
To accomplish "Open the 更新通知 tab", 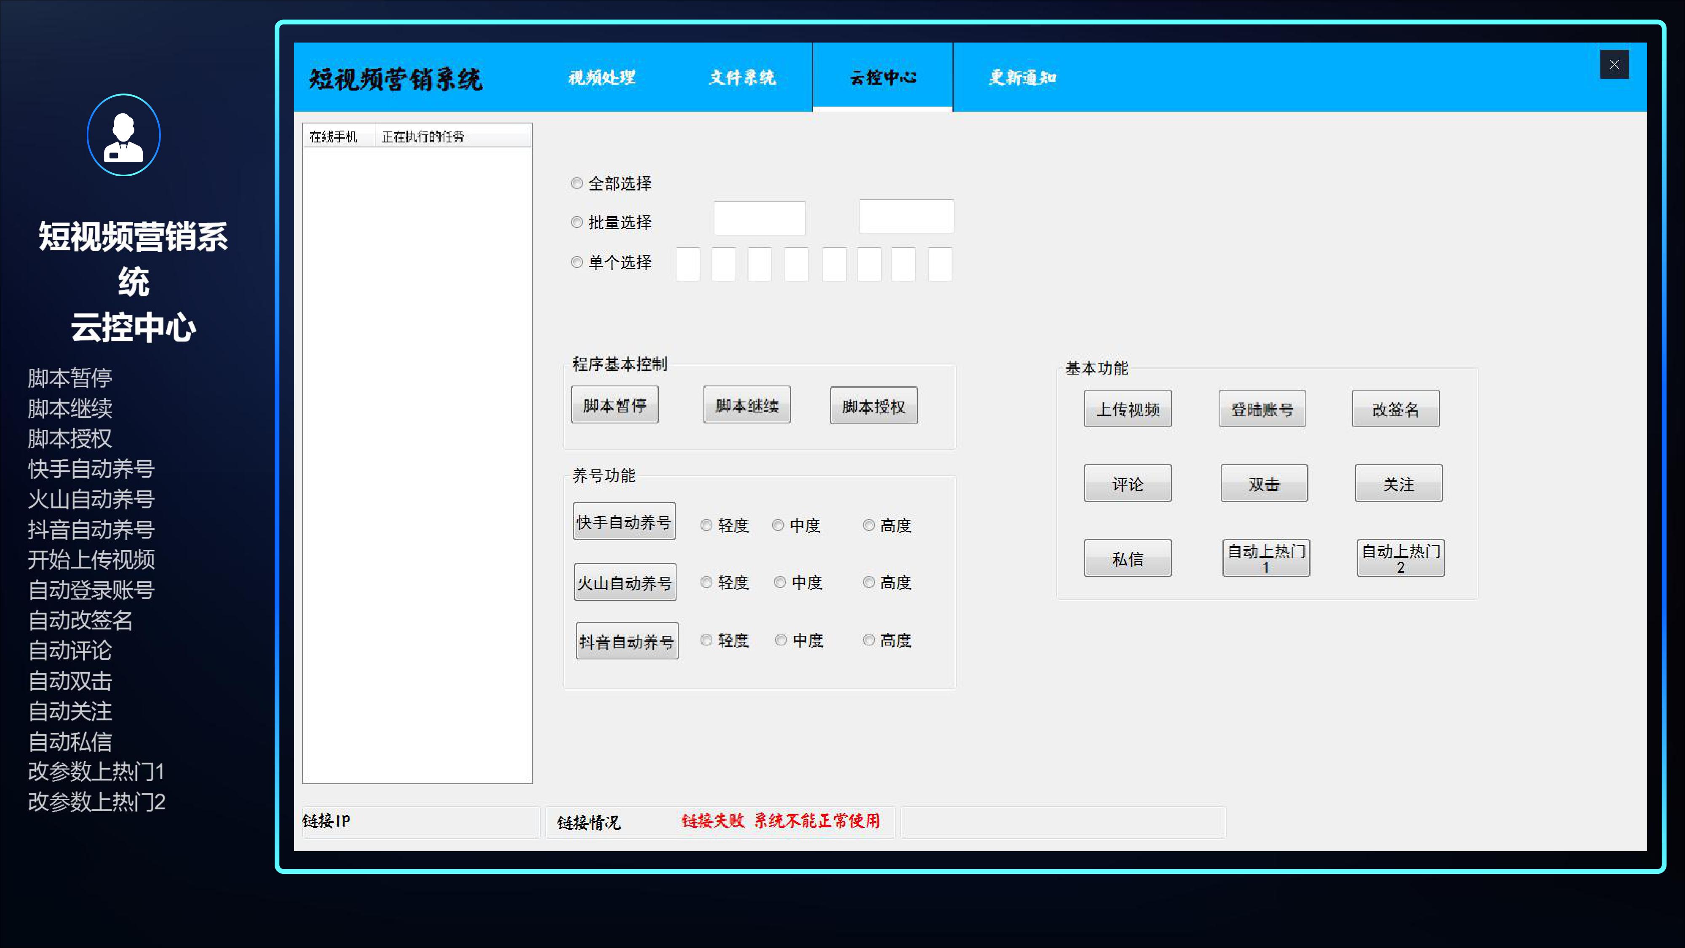I will coord(1022,77).
